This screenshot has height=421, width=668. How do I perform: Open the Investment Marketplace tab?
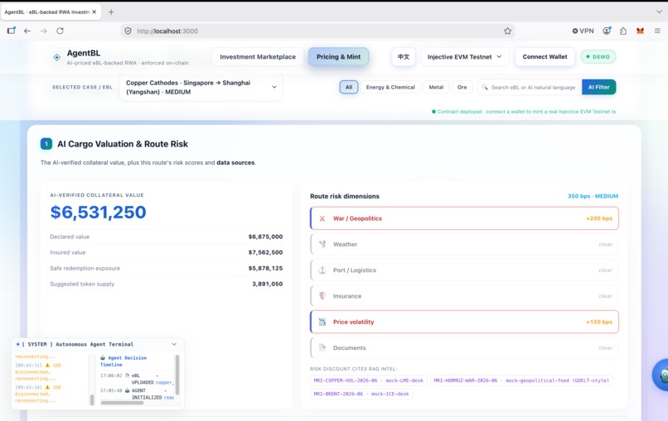pyautogui.click(x=258, y=56)
